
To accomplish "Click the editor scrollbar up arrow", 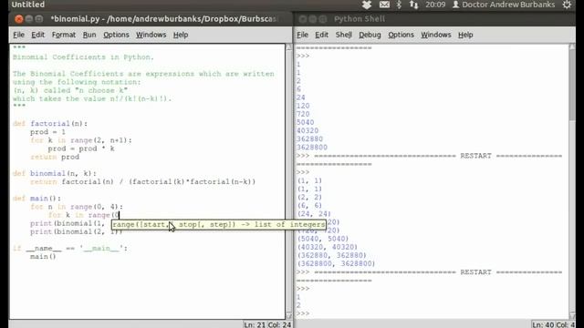I will [x=288, y=47].
